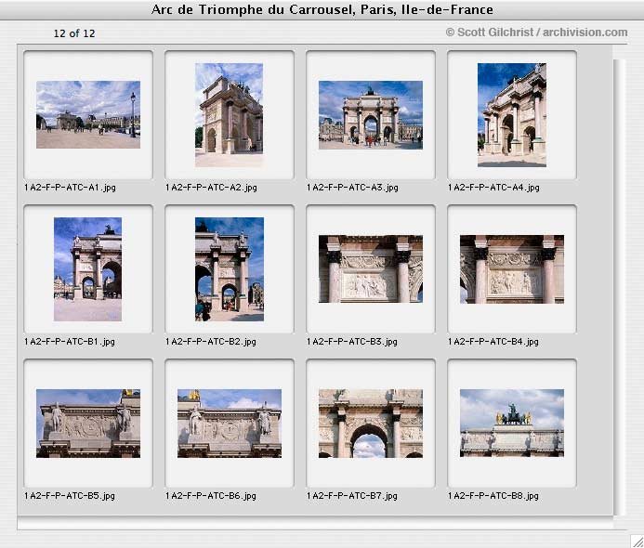Viewport: 644px width, 548px height.
Task: Click filename label 1A2-F-P-ATC-B4.jpg
Action: tap(493, 342)
